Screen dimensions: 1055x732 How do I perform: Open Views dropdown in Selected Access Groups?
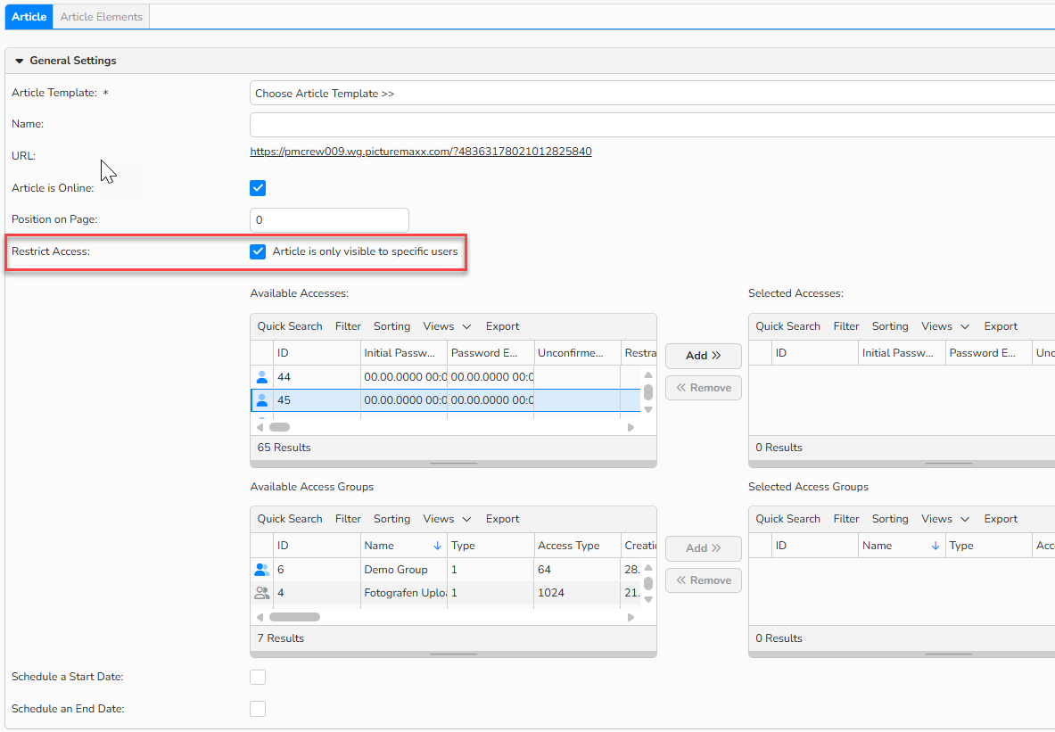point(944,519)
